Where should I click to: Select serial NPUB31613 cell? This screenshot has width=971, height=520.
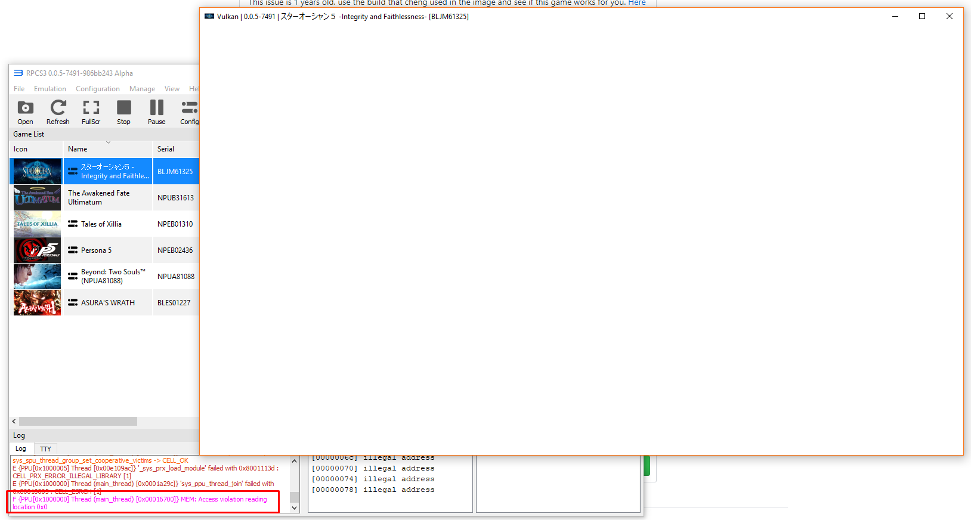tap(175, 197)
